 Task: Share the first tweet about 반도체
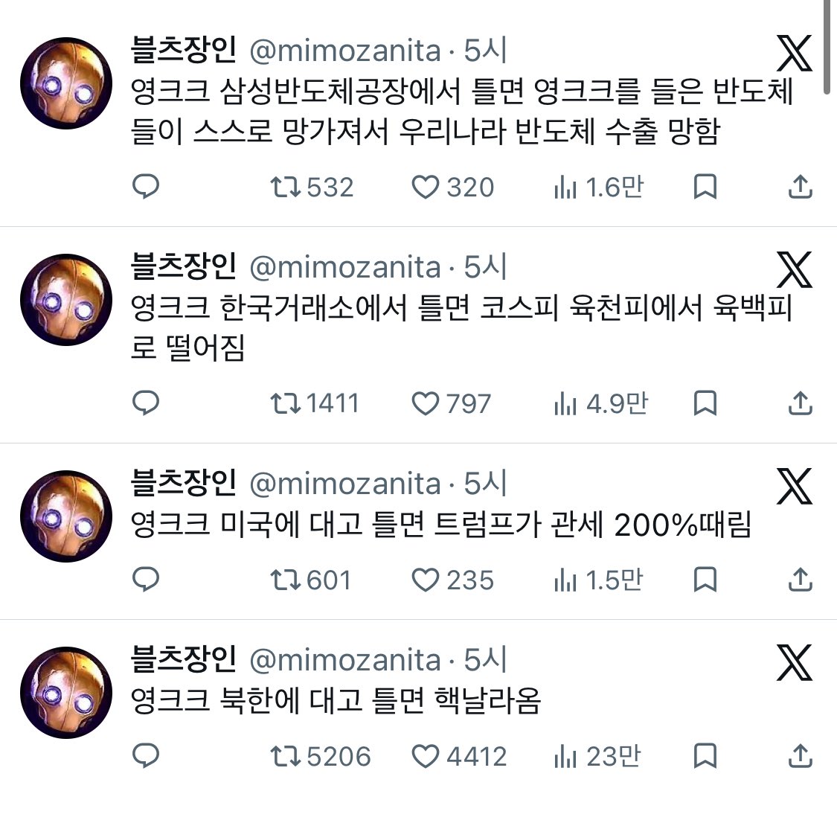[800, 187]
